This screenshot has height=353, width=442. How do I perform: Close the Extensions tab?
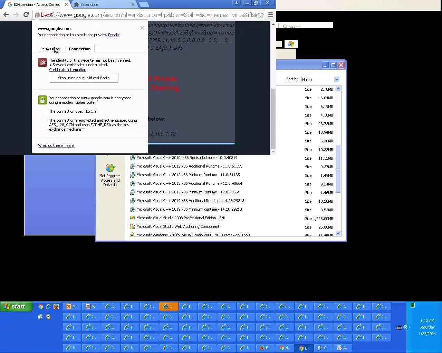(x=133, y=4)
